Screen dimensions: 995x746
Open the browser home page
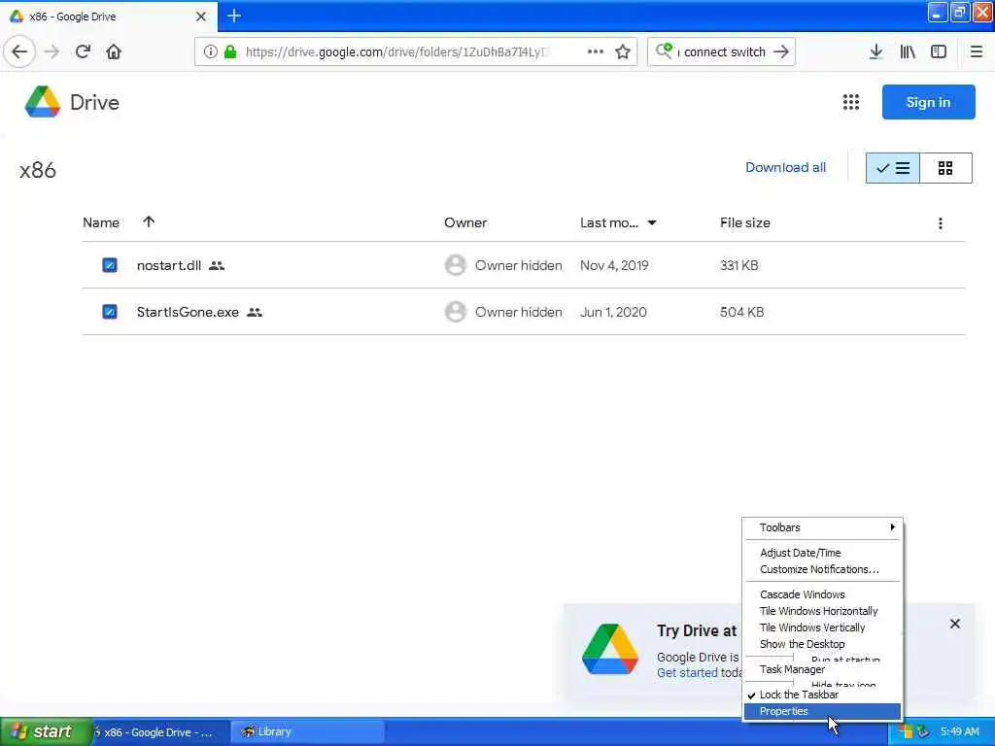tap(114, 52)
